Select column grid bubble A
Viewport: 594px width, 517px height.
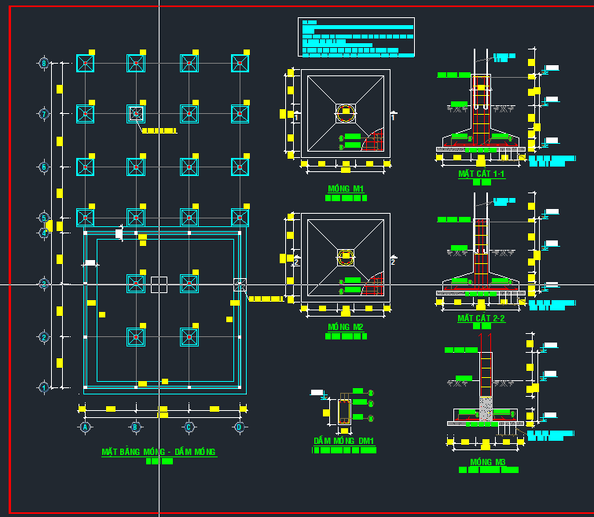pyautogui.click(x=85, y=427)
